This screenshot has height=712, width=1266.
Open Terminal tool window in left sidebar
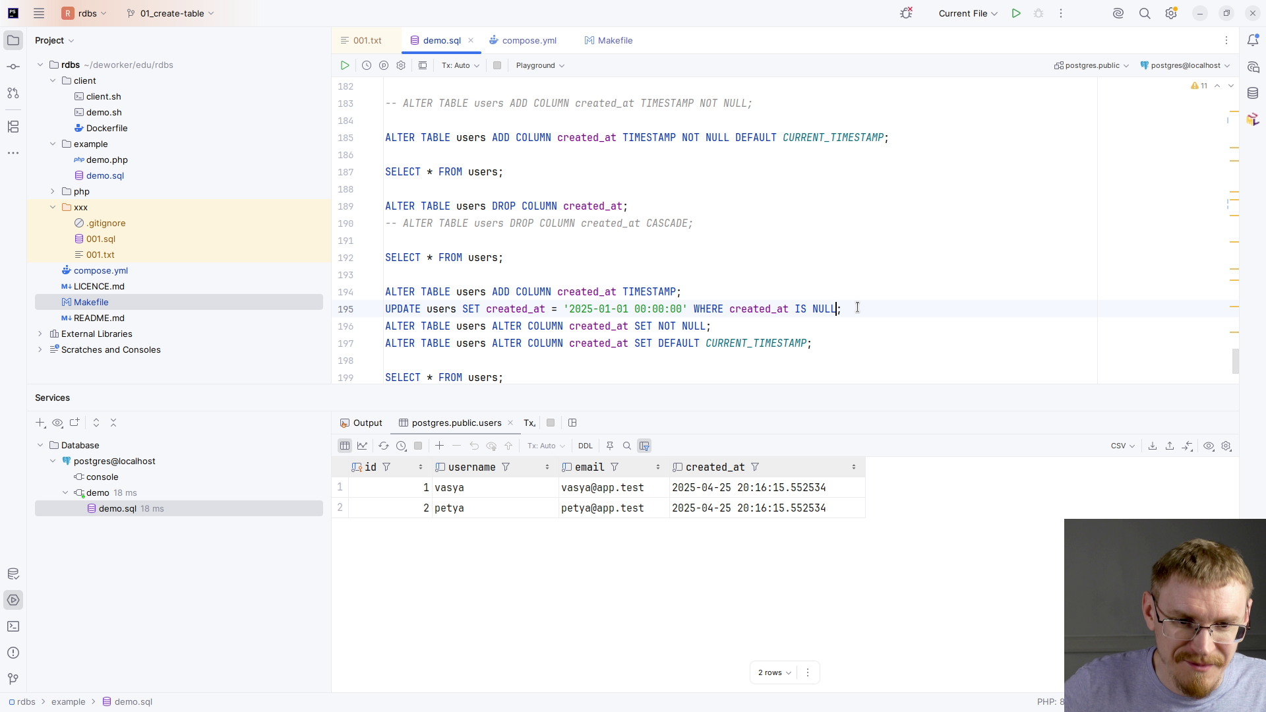(x=13, y=626)
